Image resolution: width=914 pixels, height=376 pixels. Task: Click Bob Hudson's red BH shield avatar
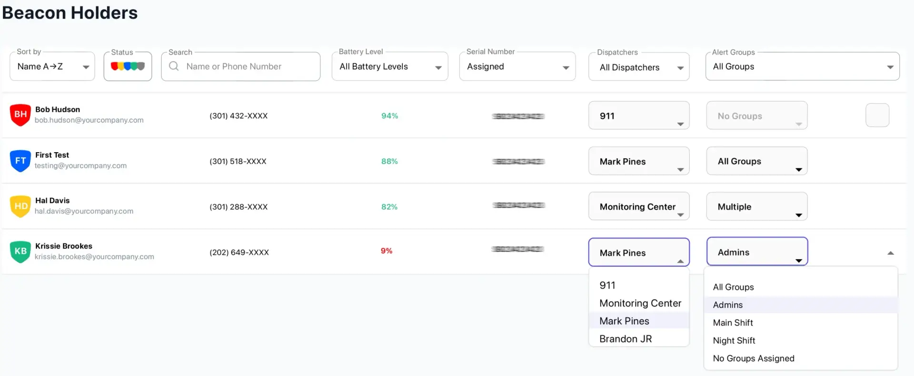pyautogui.click(x=20, y=115)
